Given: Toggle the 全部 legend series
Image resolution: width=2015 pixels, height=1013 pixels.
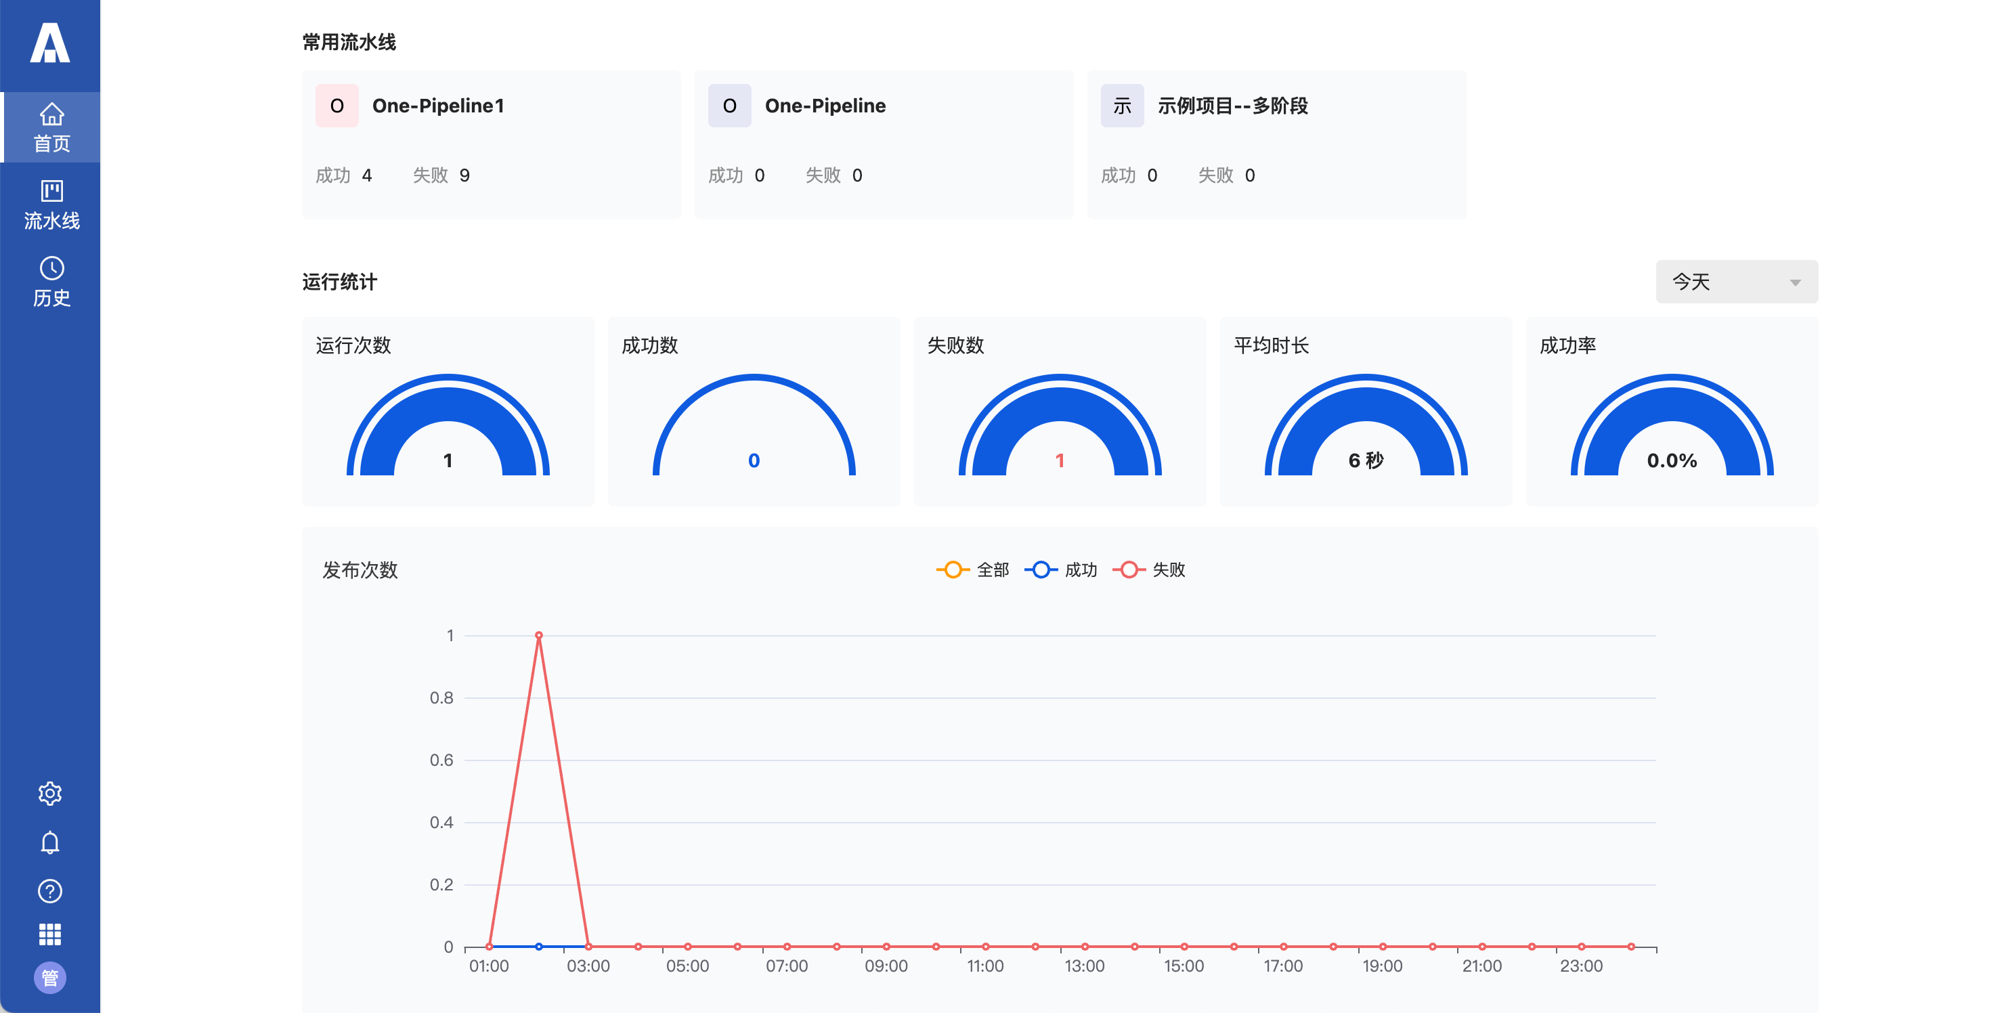Looking at the screenshot, I should pyautogui.click(x=973, y=569).
